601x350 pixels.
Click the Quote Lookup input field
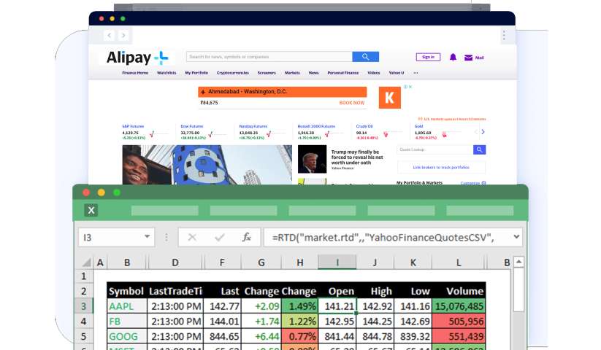435,149
